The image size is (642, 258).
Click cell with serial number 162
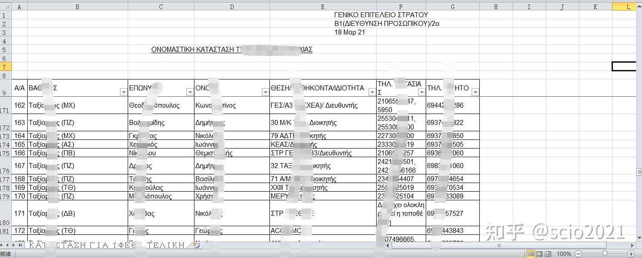coord(20,105)
